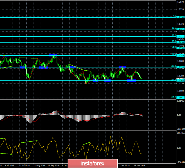Click the 22 Aug 2018 date label
185x168 pixels.
[x=39, y=165]
